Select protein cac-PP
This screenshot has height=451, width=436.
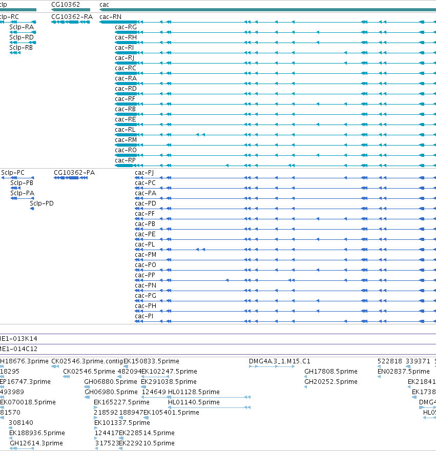145,275
